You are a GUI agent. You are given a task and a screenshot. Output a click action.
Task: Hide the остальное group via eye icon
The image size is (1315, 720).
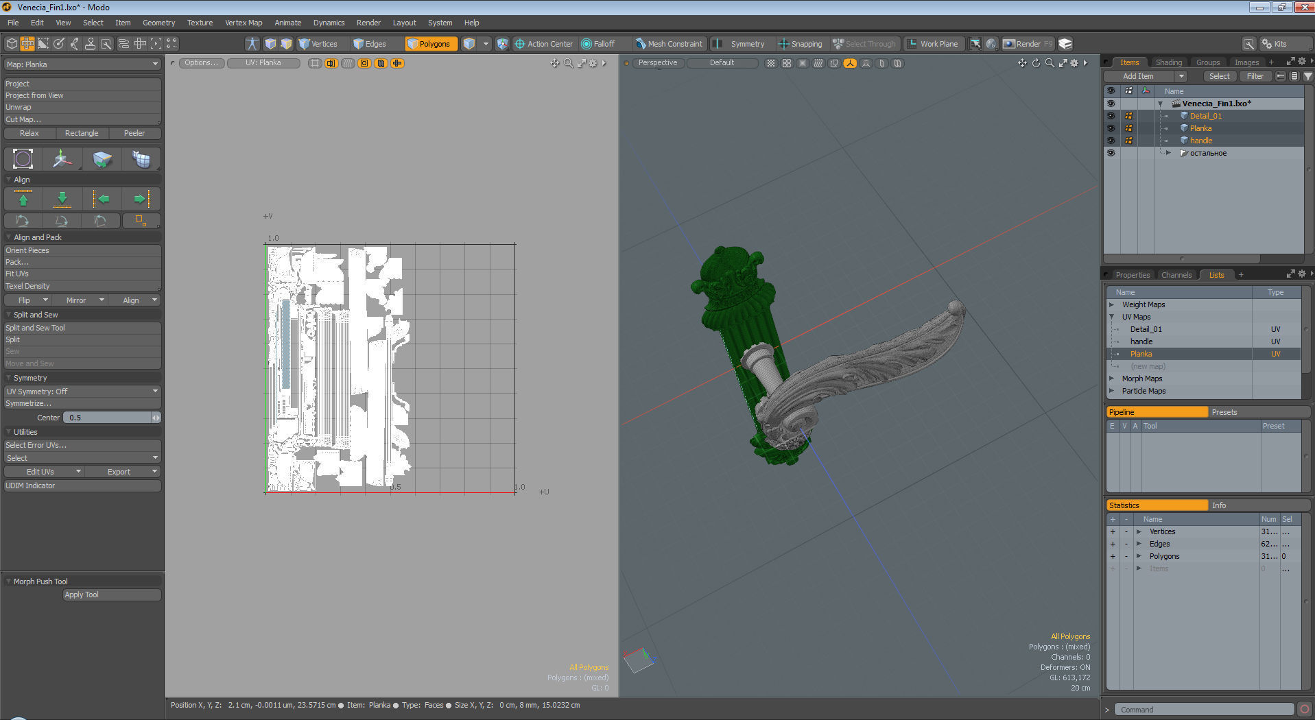[1111, 153]
